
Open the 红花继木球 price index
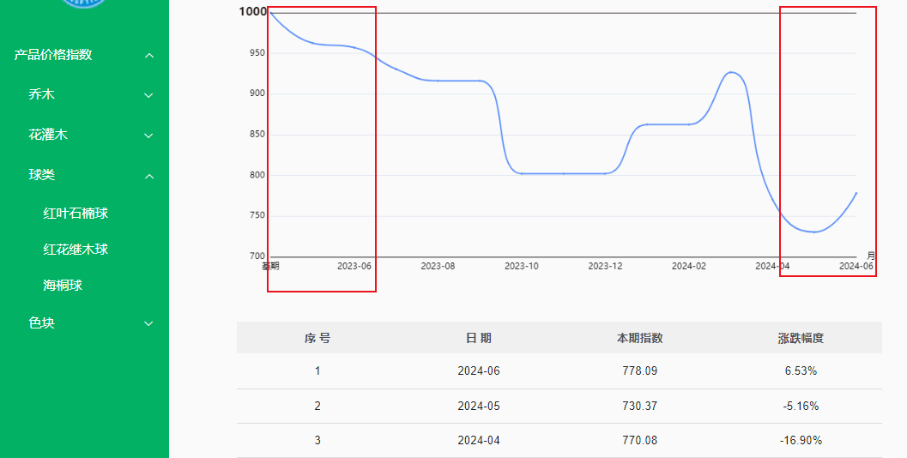point(76,250)
